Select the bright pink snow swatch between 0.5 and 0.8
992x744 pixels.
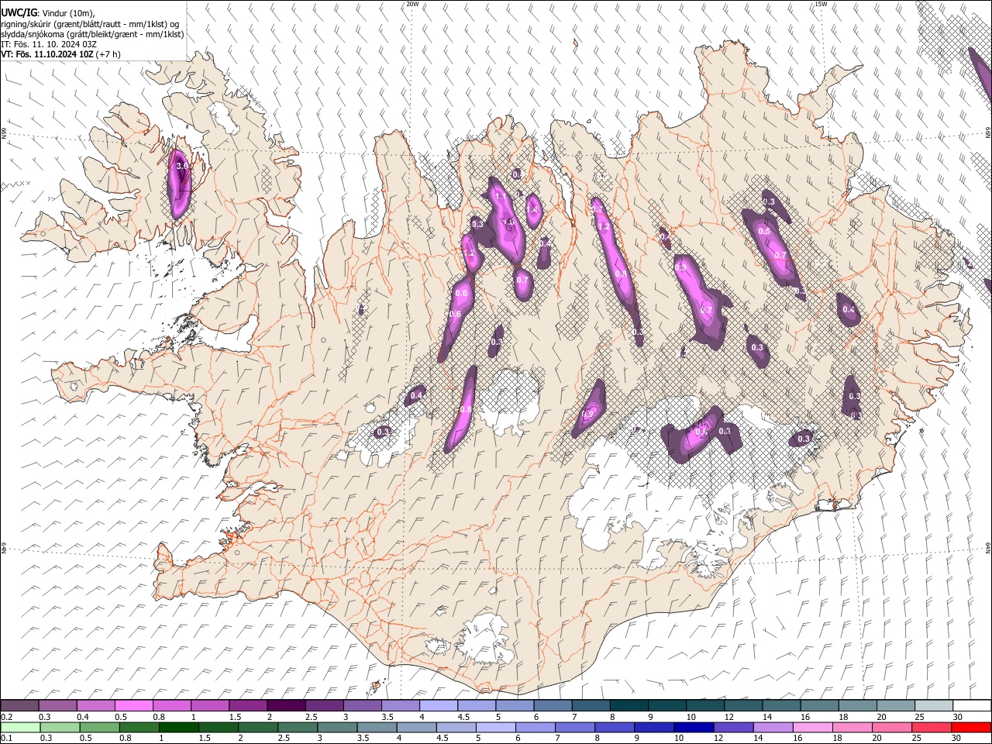[x=134, y=705]
